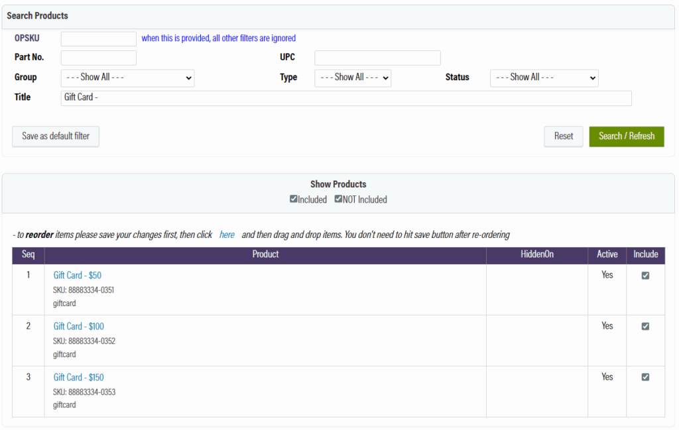This screenshot has height=430, width=679.
Task: Click the Product column header
Action: (265, 254)
